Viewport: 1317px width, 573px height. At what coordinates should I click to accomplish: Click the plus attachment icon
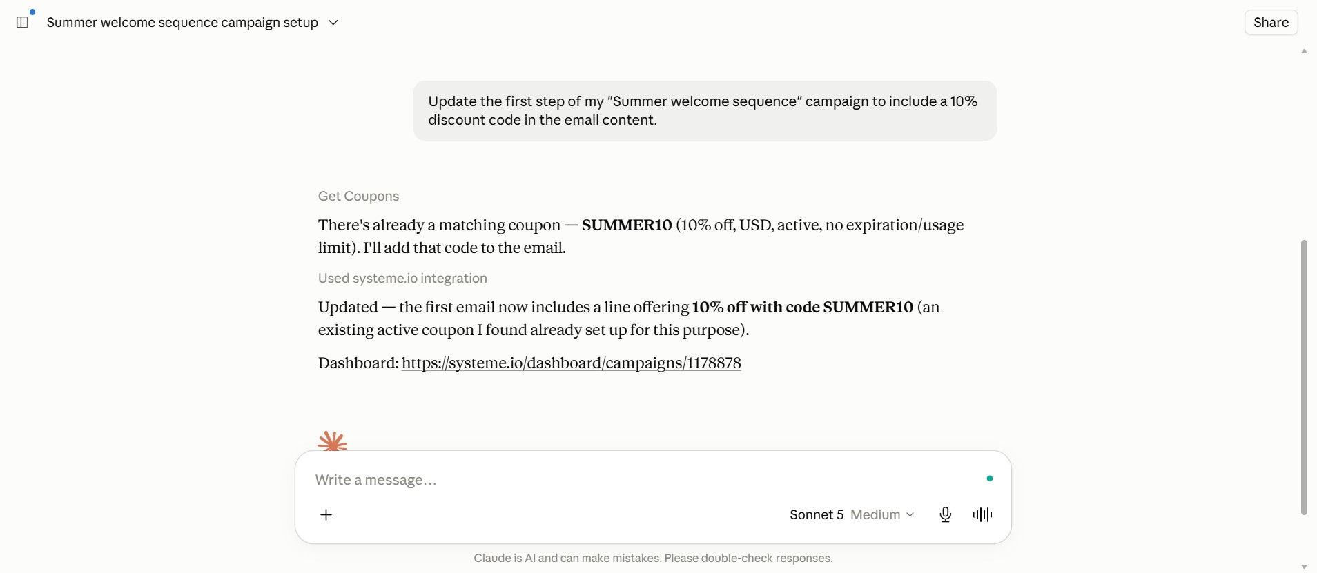[326, 514]
